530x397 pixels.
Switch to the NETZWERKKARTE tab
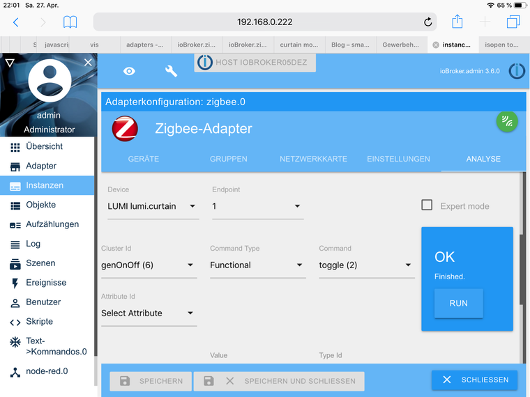(x=313, y=159)
